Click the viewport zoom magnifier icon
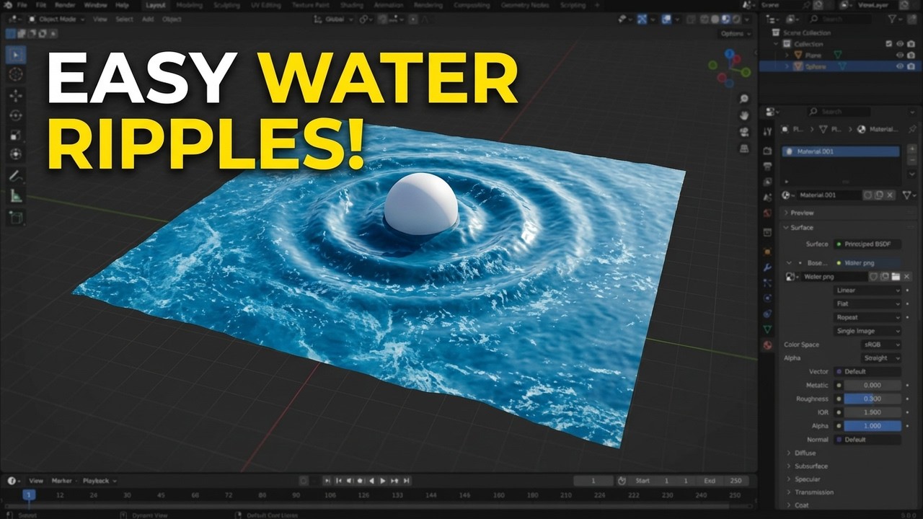 tap(744, 99)
